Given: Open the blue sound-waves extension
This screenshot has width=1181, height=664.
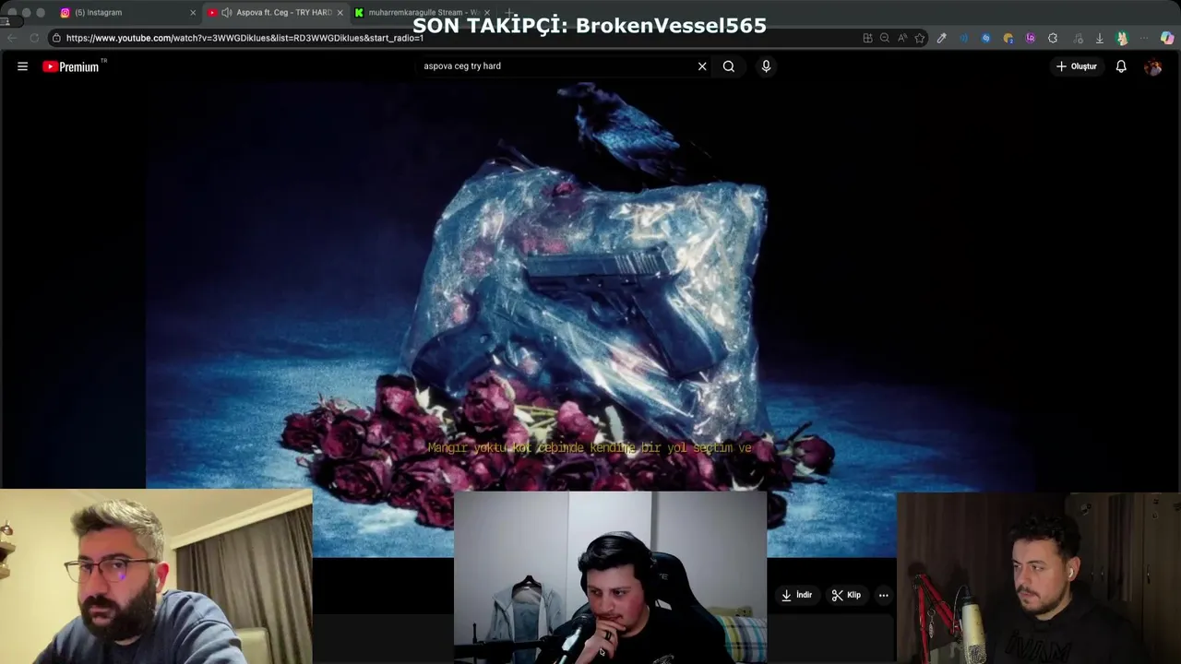Looking at the screenshot, I should [964, 38].
